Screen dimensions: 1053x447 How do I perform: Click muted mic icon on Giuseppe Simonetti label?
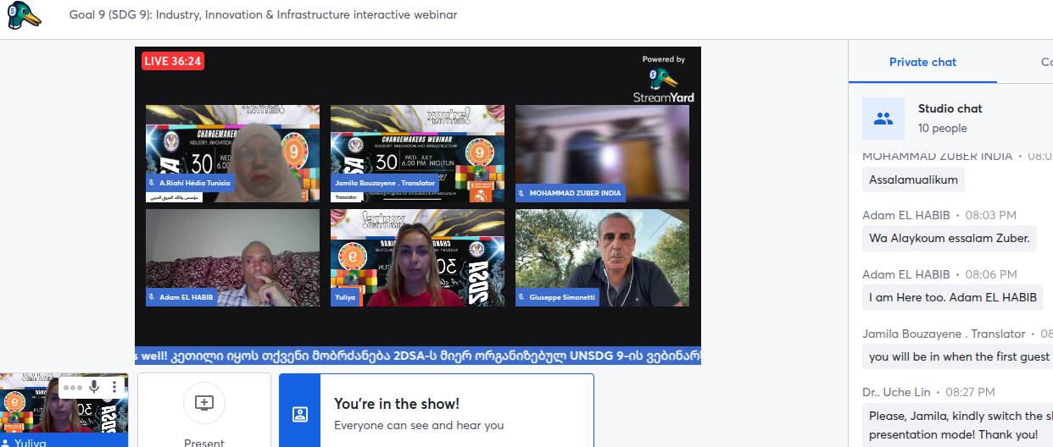(523, 297)
